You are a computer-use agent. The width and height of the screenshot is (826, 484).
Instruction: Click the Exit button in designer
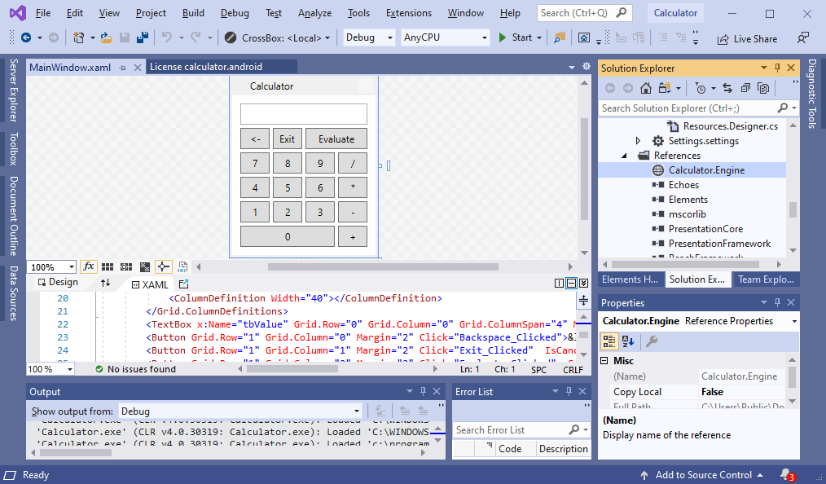coord(287,139)
